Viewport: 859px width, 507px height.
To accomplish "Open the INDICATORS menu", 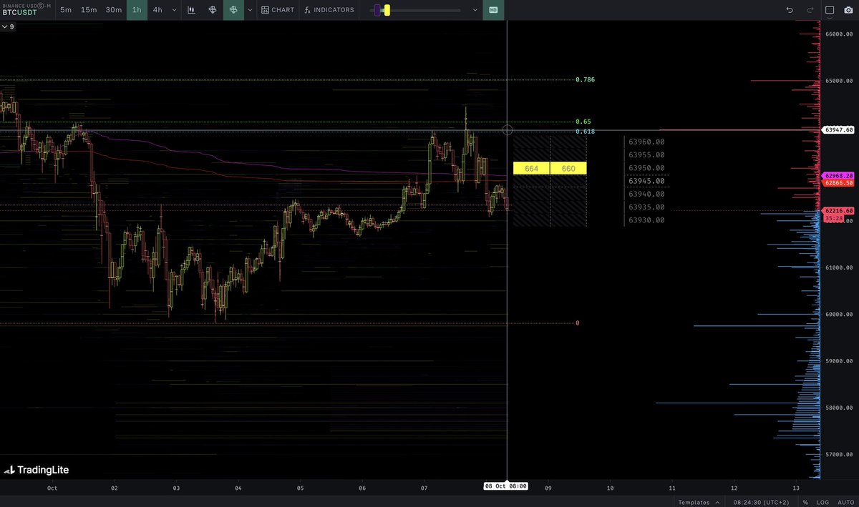I will tap(329, 10).
